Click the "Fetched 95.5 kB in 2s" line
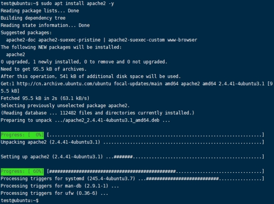This screenshot has width=274, height=204. click(45, 98)
